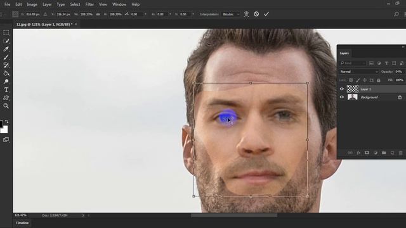Screen dimensions: 406x228
Task: Open the Layer menu
Action: (x=47, y=4)
